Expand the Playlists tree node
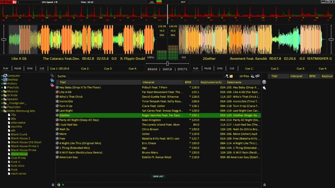Viewport: 335px width, 188px height. click(2, 87)
